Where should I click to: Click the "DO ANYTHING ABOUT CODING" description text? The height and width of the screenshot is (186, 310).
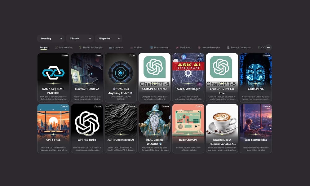[x=121, y=98]
